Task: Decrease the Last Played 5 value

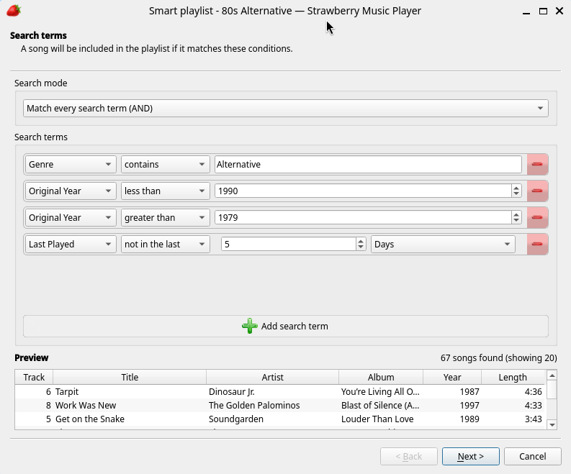Action: (361, 247)
